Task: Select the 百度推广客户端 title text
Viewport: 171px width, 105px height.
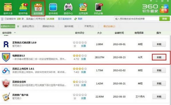Action: (20, 95)
